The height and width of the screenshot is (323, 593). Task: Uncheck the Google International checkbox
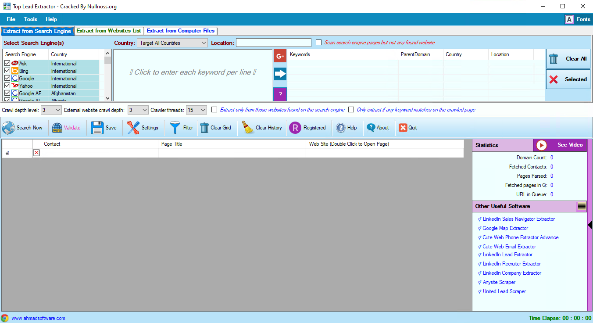[7, 79]
